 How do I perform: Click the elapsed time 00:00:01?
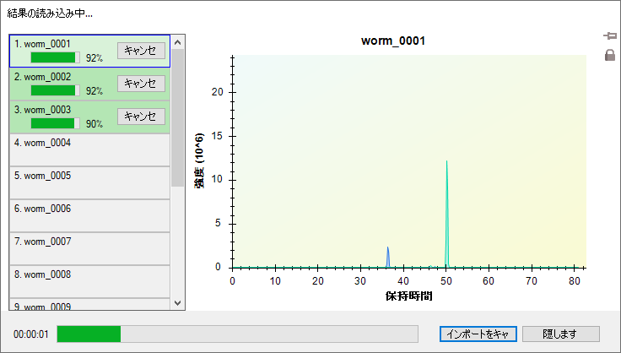tap(31, 334)
